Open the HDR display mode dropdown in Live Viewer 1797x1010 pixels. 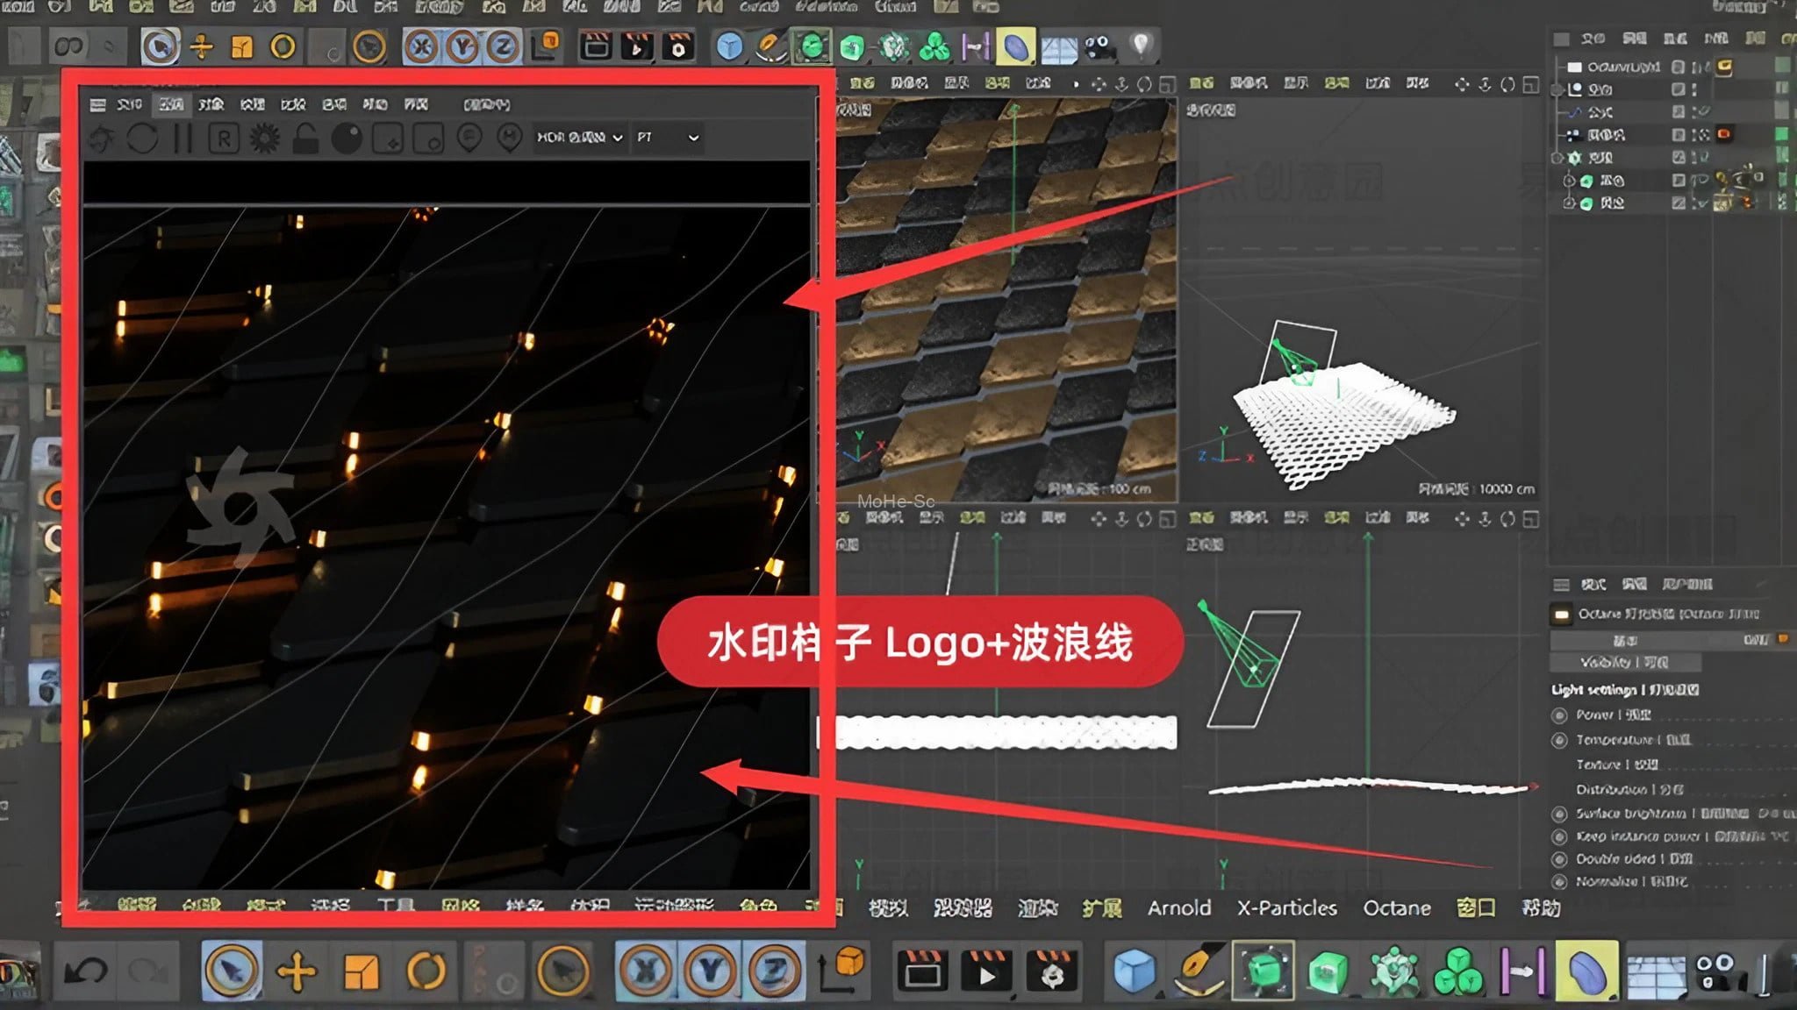pyautogui.click(x=580, y=139)
